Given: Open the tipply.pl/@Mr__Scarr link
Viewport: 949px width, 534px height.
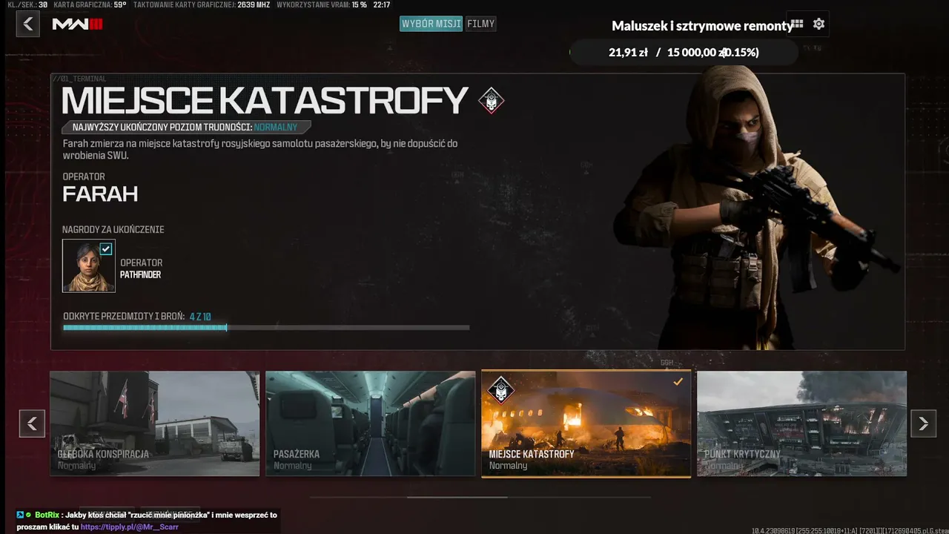Looking at the screenshot, I should point(130,527).
